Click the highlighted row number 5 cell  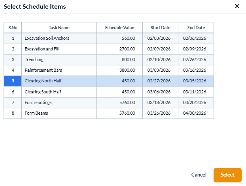point(13,81)
